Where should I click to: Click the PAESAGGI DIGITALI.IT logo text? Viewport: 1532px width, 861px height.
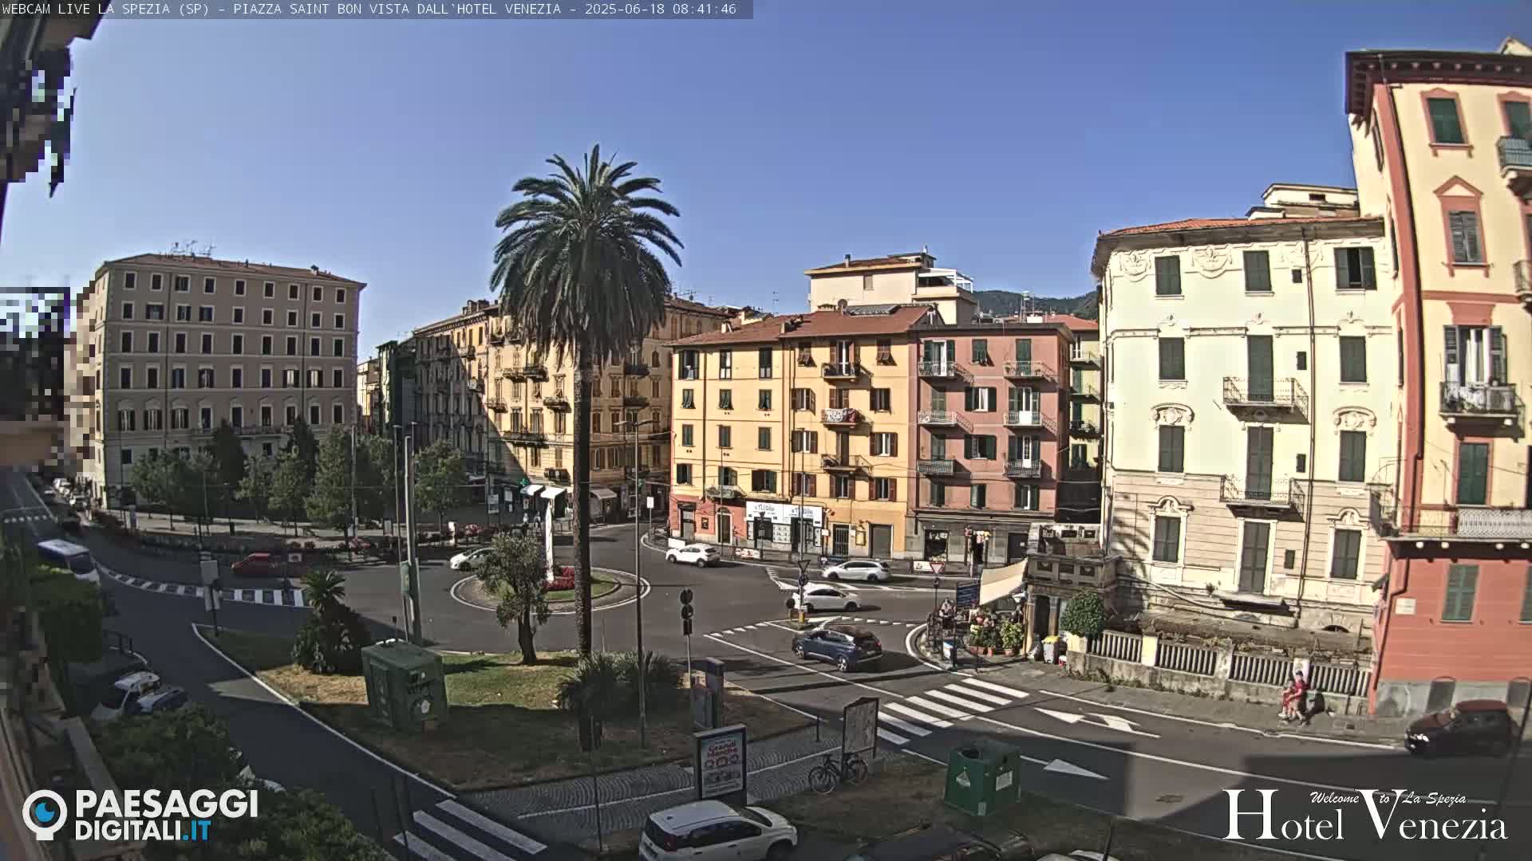(x=166, y=815)
